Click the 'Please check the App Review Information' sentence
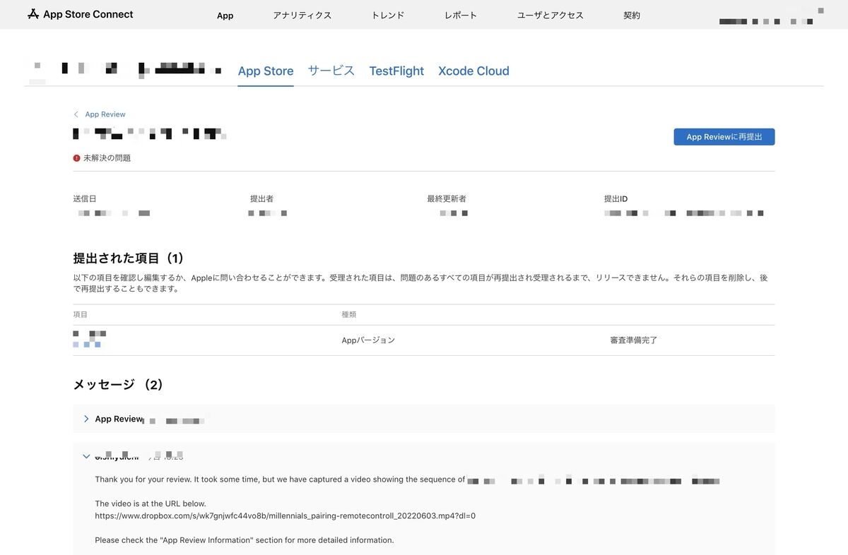 click(x=245, y=540)
